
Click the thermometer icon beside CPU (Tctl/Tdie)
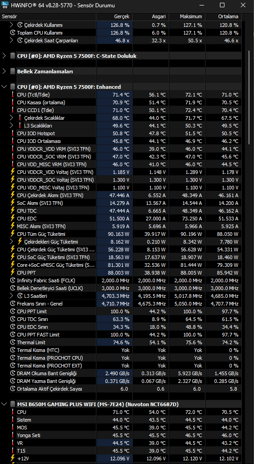tap(13, 95)
